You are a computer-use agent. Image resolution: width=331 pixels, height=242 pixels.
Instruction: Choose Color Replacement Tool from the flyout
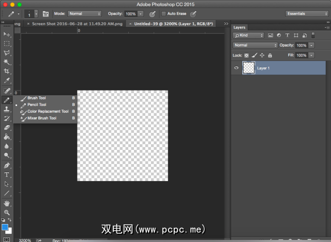pyautogui.click(x=48, y=111)
